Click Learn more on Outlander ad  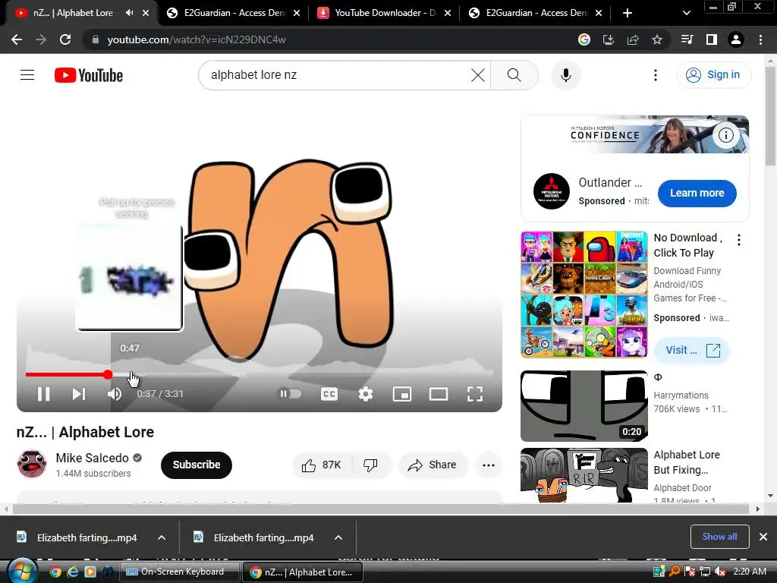(x=697, y=194)
